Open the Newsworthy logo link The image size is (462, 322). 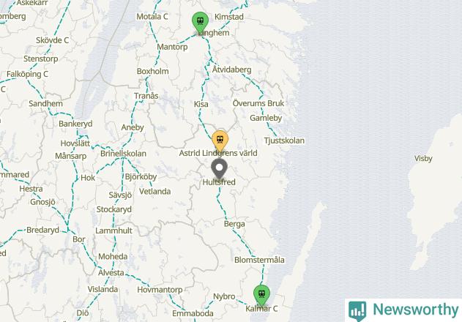click(x=403, y=310)
